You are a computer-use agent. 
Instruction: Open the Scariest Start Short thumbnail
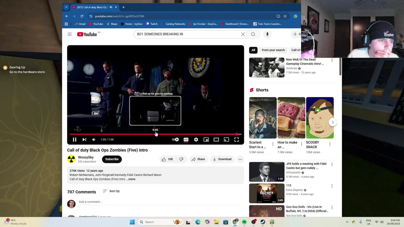263,118
